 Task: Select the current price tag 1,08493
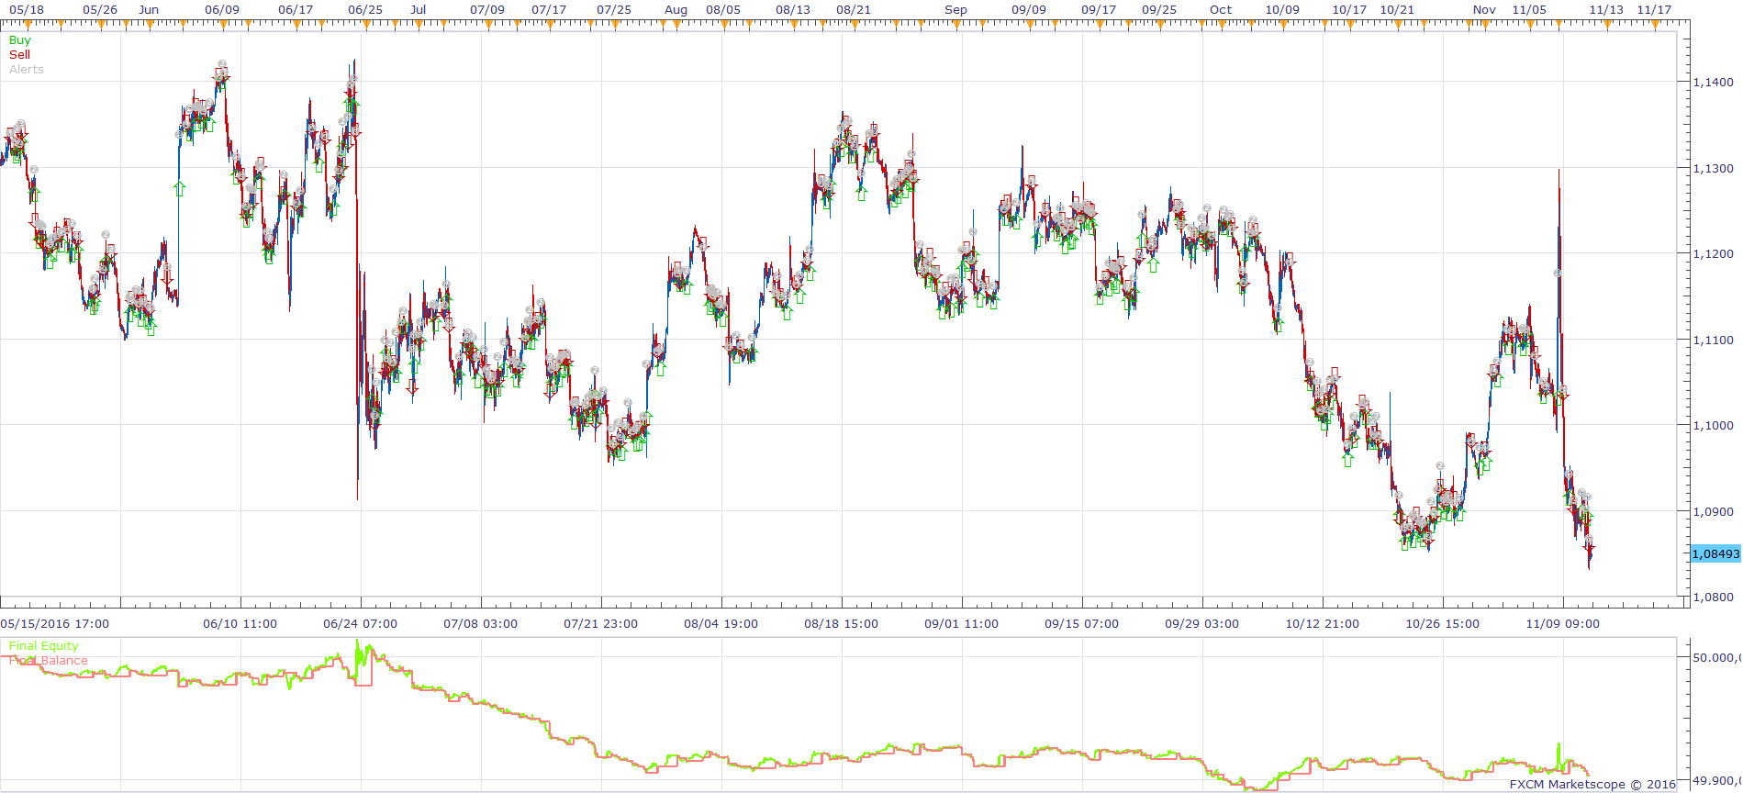tap(1715, 554)
